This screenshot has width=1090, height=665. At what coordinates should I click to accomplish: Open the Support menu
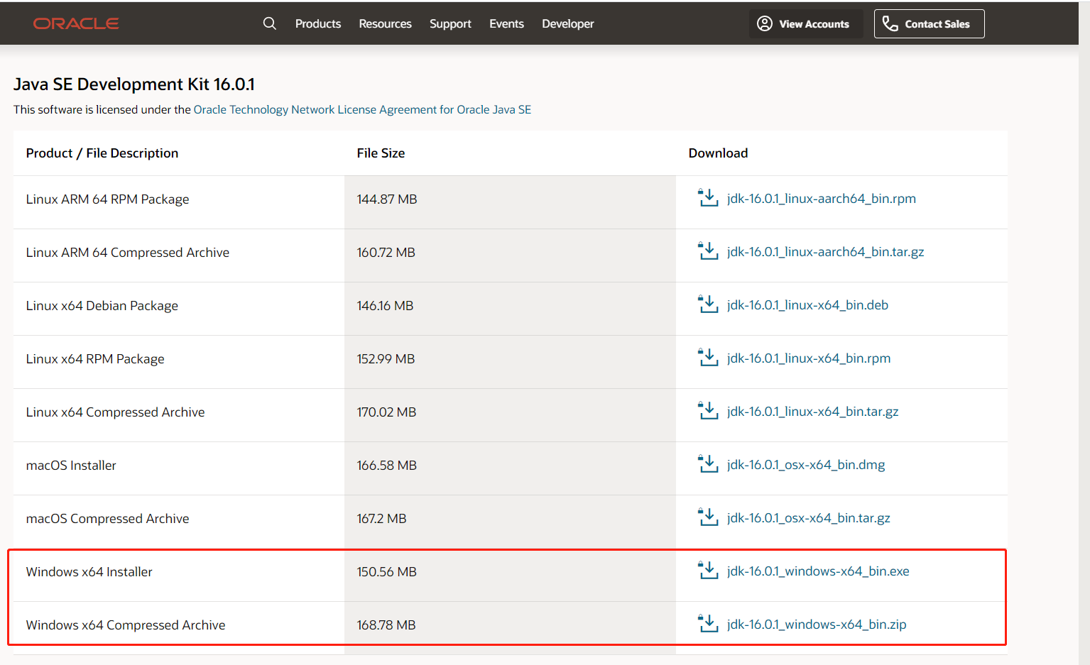click(450, 23)
